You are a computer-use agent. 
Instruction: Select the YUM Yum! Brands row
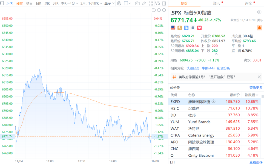tap(214, 122)
